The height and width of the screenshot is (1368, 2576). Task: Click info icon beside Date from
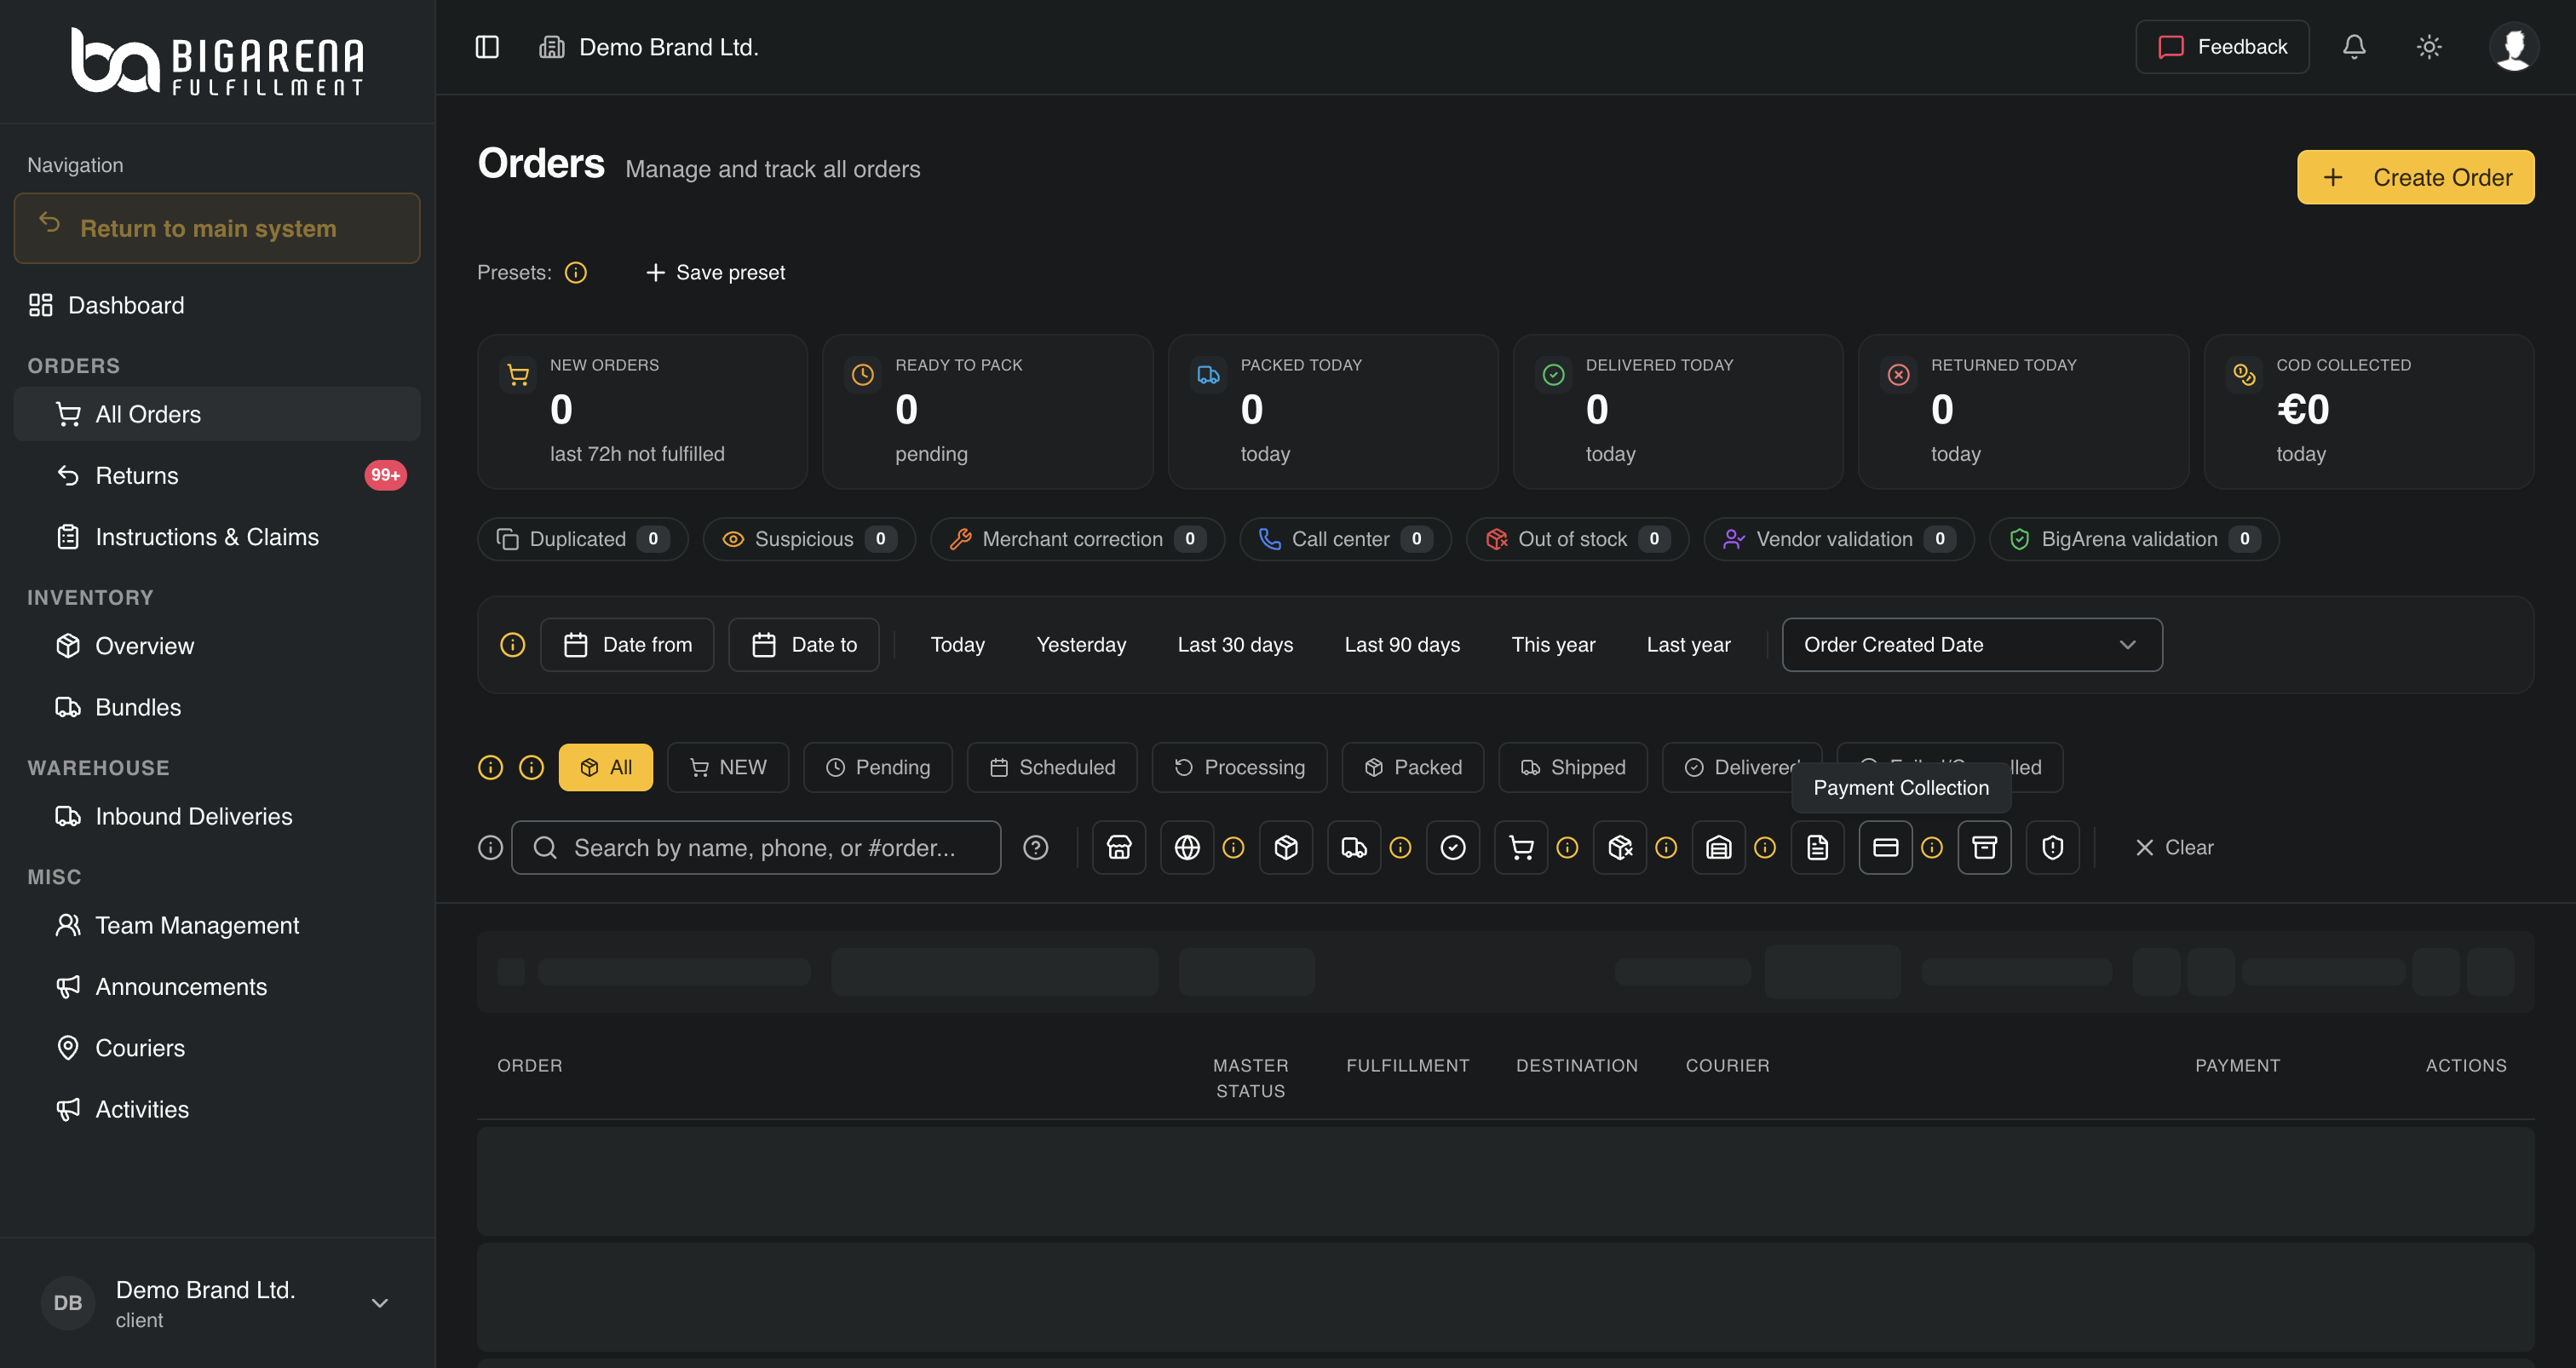(x=512, y=645)
